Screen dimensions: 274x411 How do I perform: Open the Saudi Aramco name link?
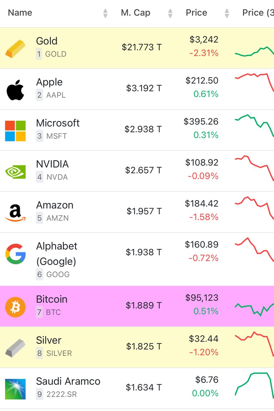68,381
